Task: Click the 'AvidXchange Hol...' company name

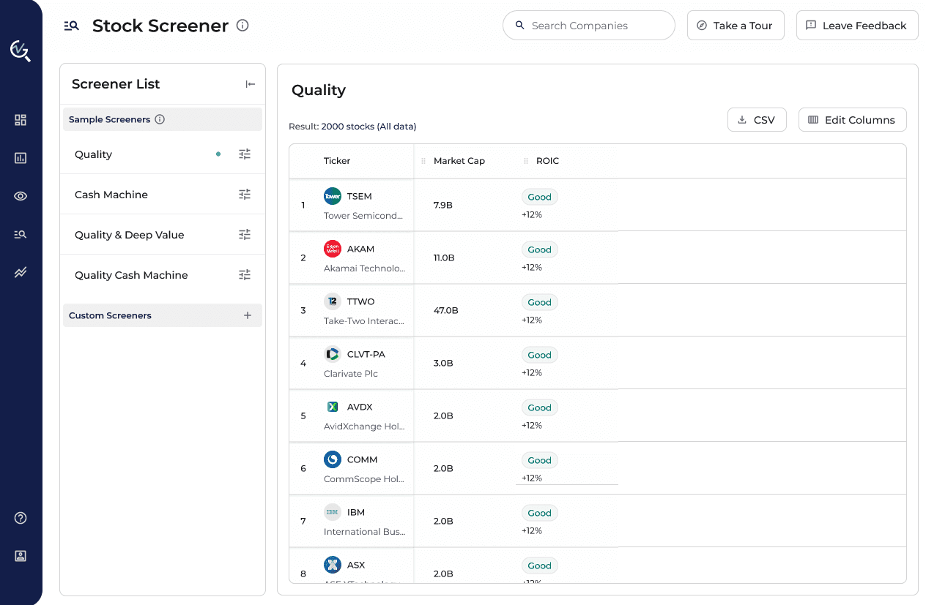Action: pos(364,426)
